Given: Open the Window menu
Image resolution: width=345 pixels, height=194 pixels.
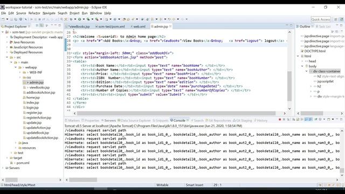Looking at the screenshot, I should point(96,13).
